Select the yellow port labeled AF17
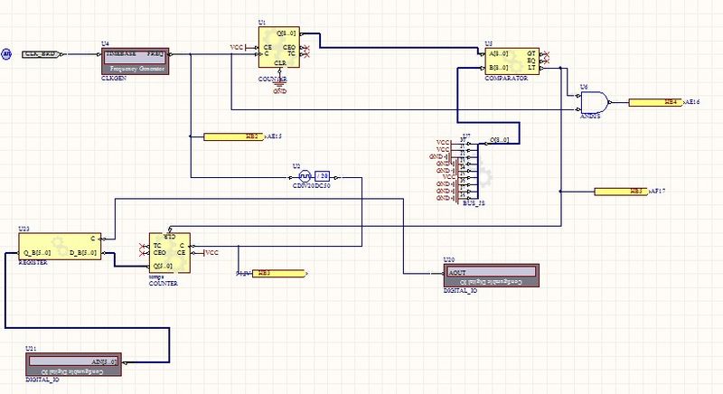The width and height of the screenshot is (723, 394). pos(622,192)
